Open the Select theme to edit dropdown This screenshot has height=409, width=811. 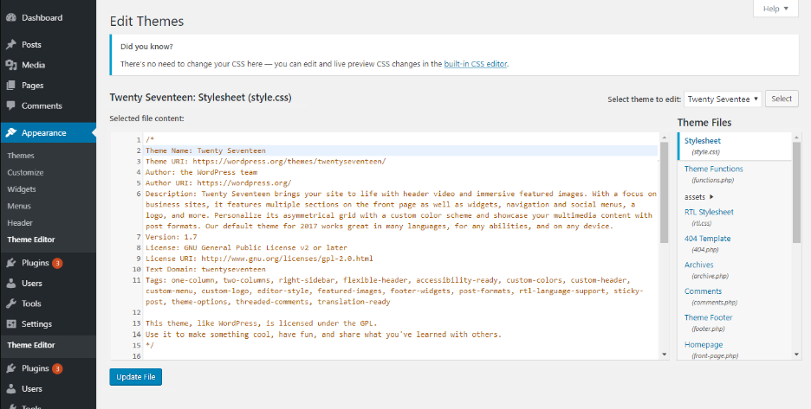point(723,99)
